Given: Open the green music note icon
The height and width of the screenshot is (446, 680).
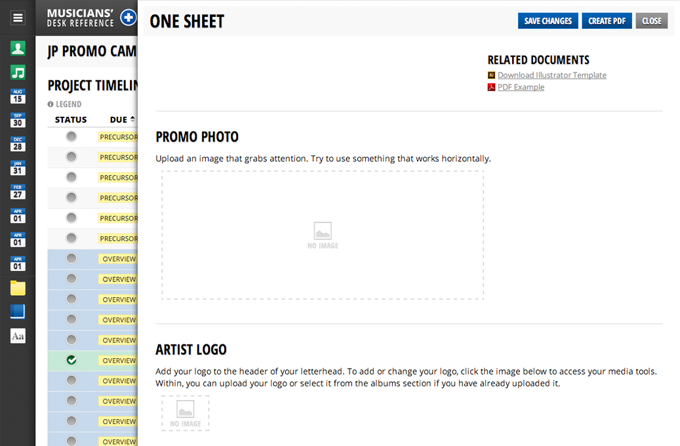Looking at the screenshot, I should [18, 72].
